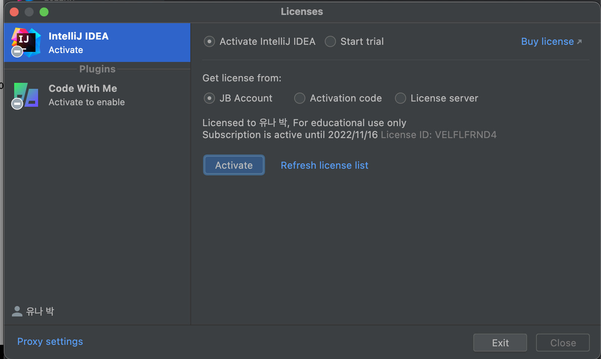Screen dimensions: 601x359
Task: Open the Buy license link
Action: pos(547,41)
